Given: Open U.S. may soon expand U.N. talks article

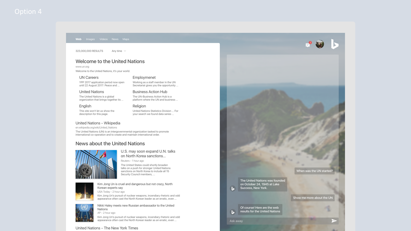Looking at the screenshot, I should (x=148, y=154).
